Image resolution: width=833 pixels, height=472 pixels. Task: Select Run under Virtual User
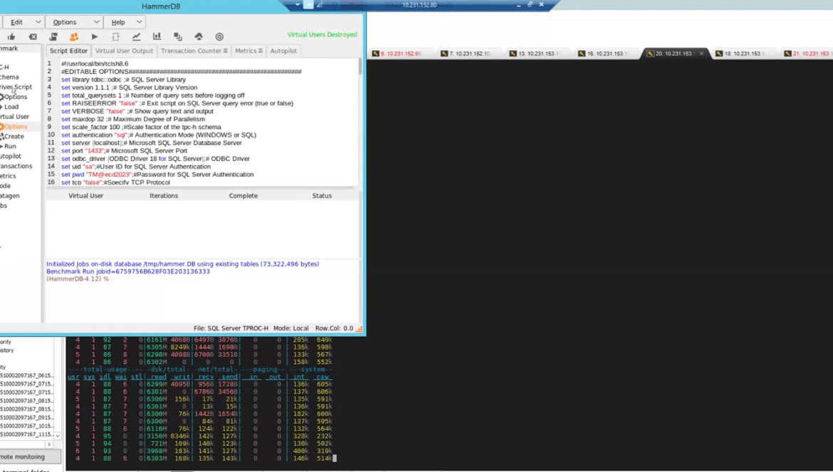[x=10, y=146]
